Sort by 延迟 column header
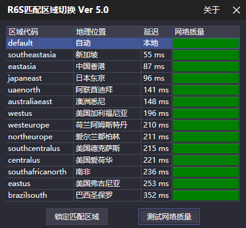 [156, 32]
